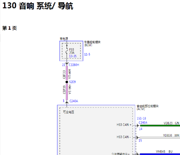This screenshot has height=155, width=180.
Task: Click the 可变电压 text in the ACM box
Action: [x=69, y=112]
